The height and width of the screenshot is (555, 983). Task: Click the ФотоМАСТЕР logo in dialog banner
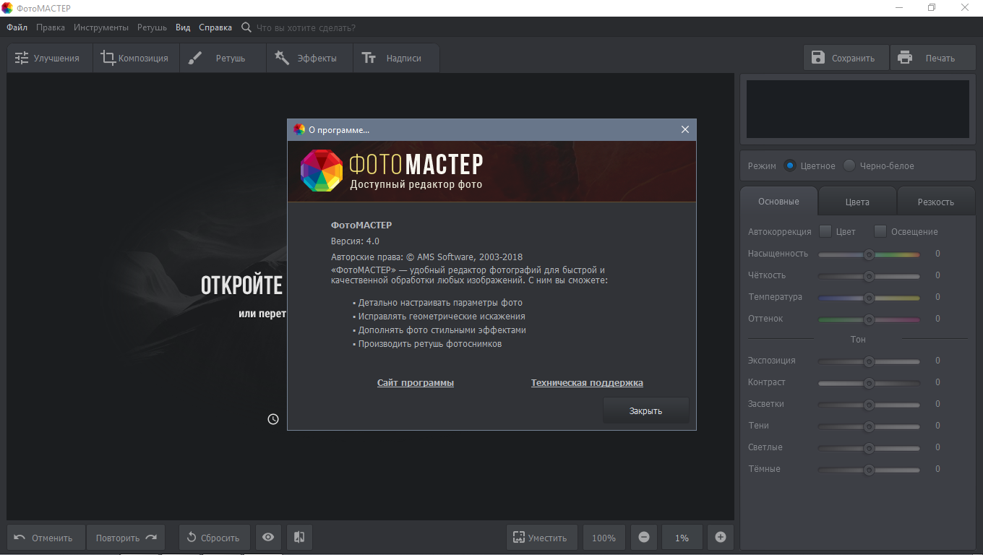click(x=322, y=171)
